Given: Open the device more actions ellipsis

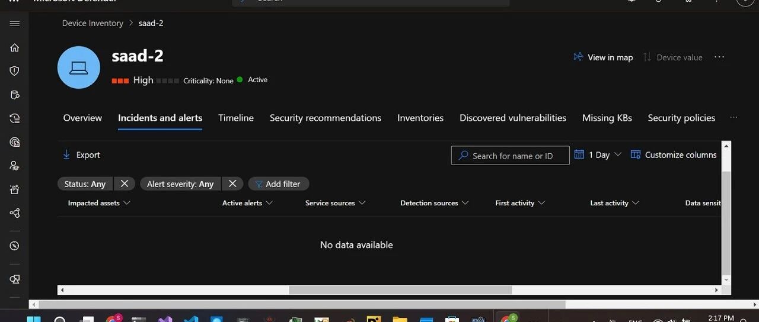Looking at the screenshot, I should tap(719, 57).
